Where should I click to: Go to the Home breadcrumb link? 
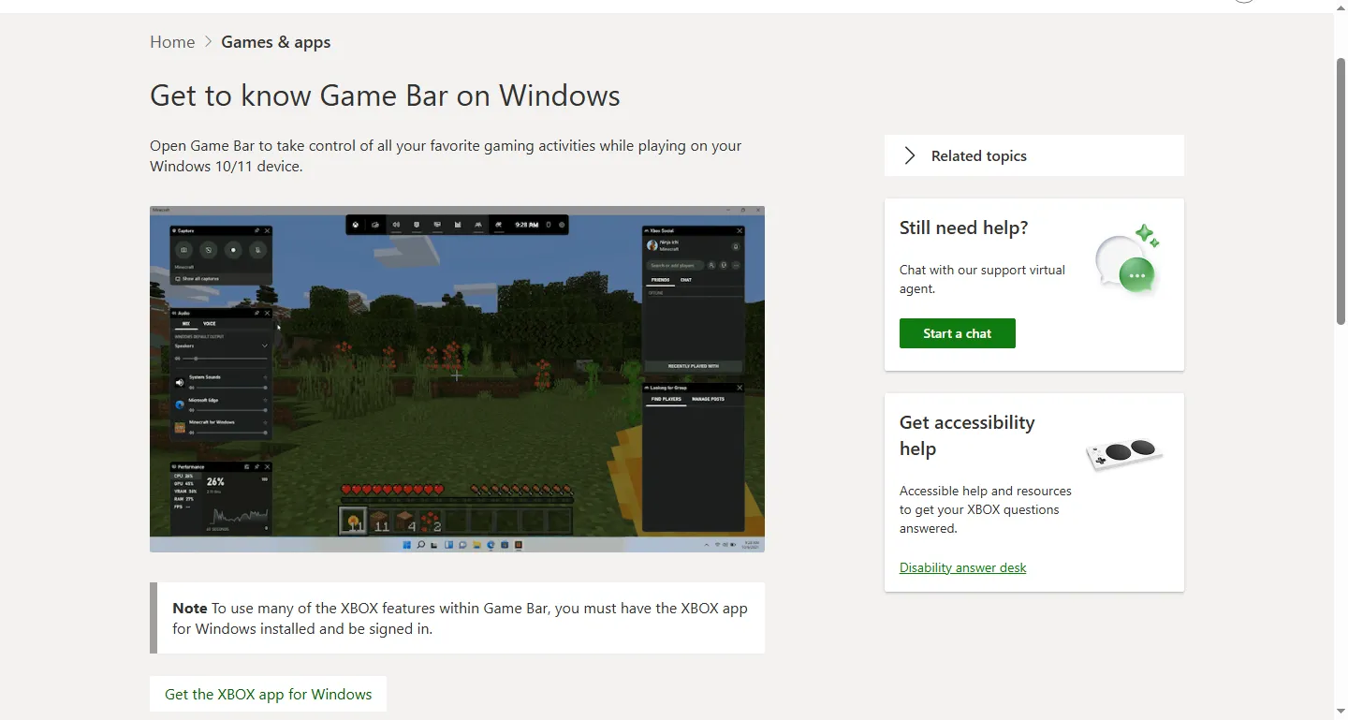click(x=172, y=42)
